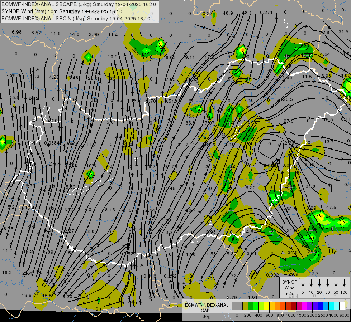Click the SYNOP Wind 10m header line
The width and height of the screenshot is (351, 322).
[x=62, y=11]
